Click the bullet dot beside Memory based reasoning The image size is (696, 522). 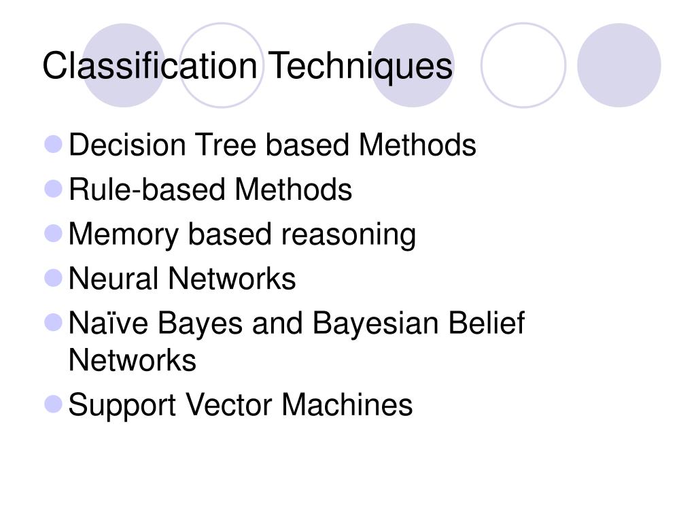53,234
